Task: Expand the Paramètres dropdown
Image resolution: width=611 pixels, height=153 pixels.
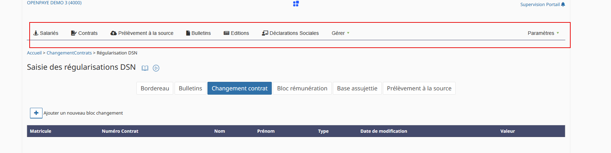Action: pyautogui.click(x=543, y=33)
